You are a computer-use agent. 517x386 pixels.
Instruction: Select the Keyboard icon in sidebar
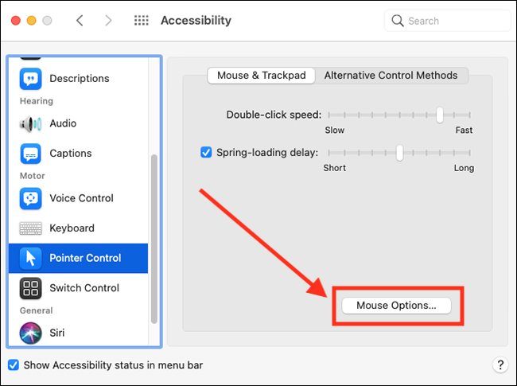tap(31, 228)
